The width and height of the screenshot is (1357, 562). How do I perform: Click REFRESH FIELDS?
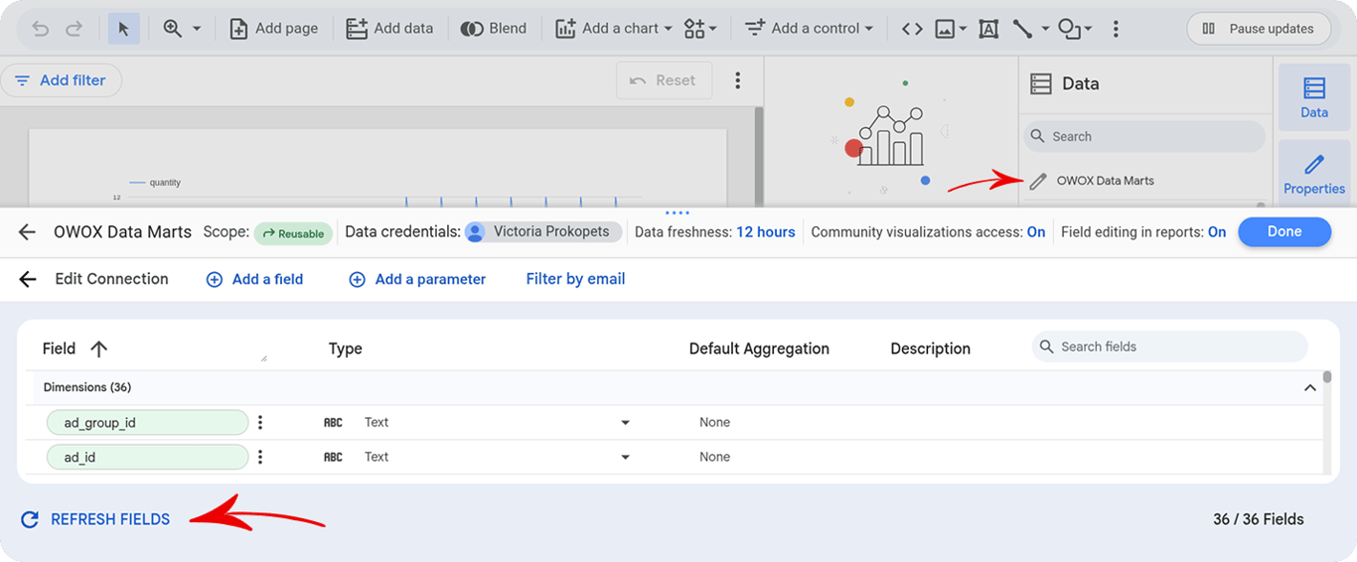point(95,519)
